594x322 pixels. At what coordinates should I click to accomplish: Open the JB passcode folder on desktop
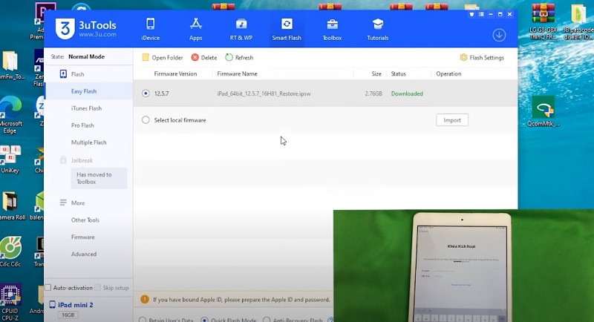tap(579, 22)
